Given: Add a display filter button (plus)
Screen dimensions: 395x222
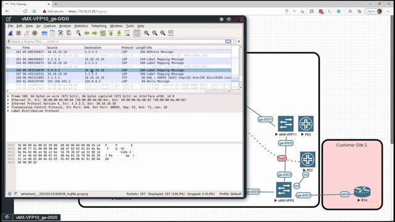Looking at the screenshot, I should (x=239, y=41).
